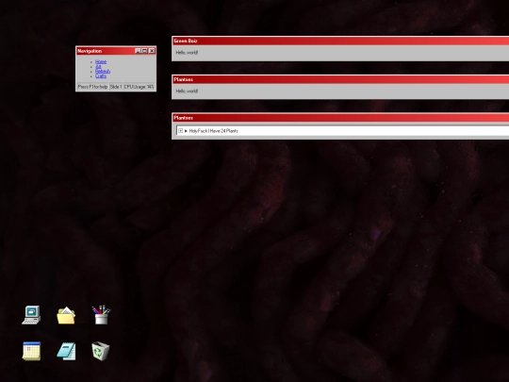The width and height of the screenshot is (509, 382).
Task: Open the notepad desktop icon
Action: pyautogui.click(x=67, y=351)
